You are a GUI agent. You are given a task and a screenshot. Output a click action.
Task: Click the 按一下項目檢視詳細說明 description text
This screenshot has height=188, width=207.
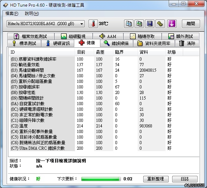tap(61, 161)
